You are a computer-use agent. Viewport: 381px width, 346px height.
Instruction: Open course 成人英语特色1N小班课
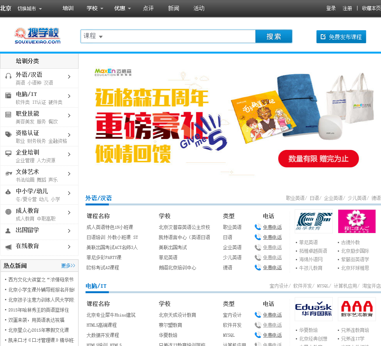pyautogui.click(x=110, y=227)
